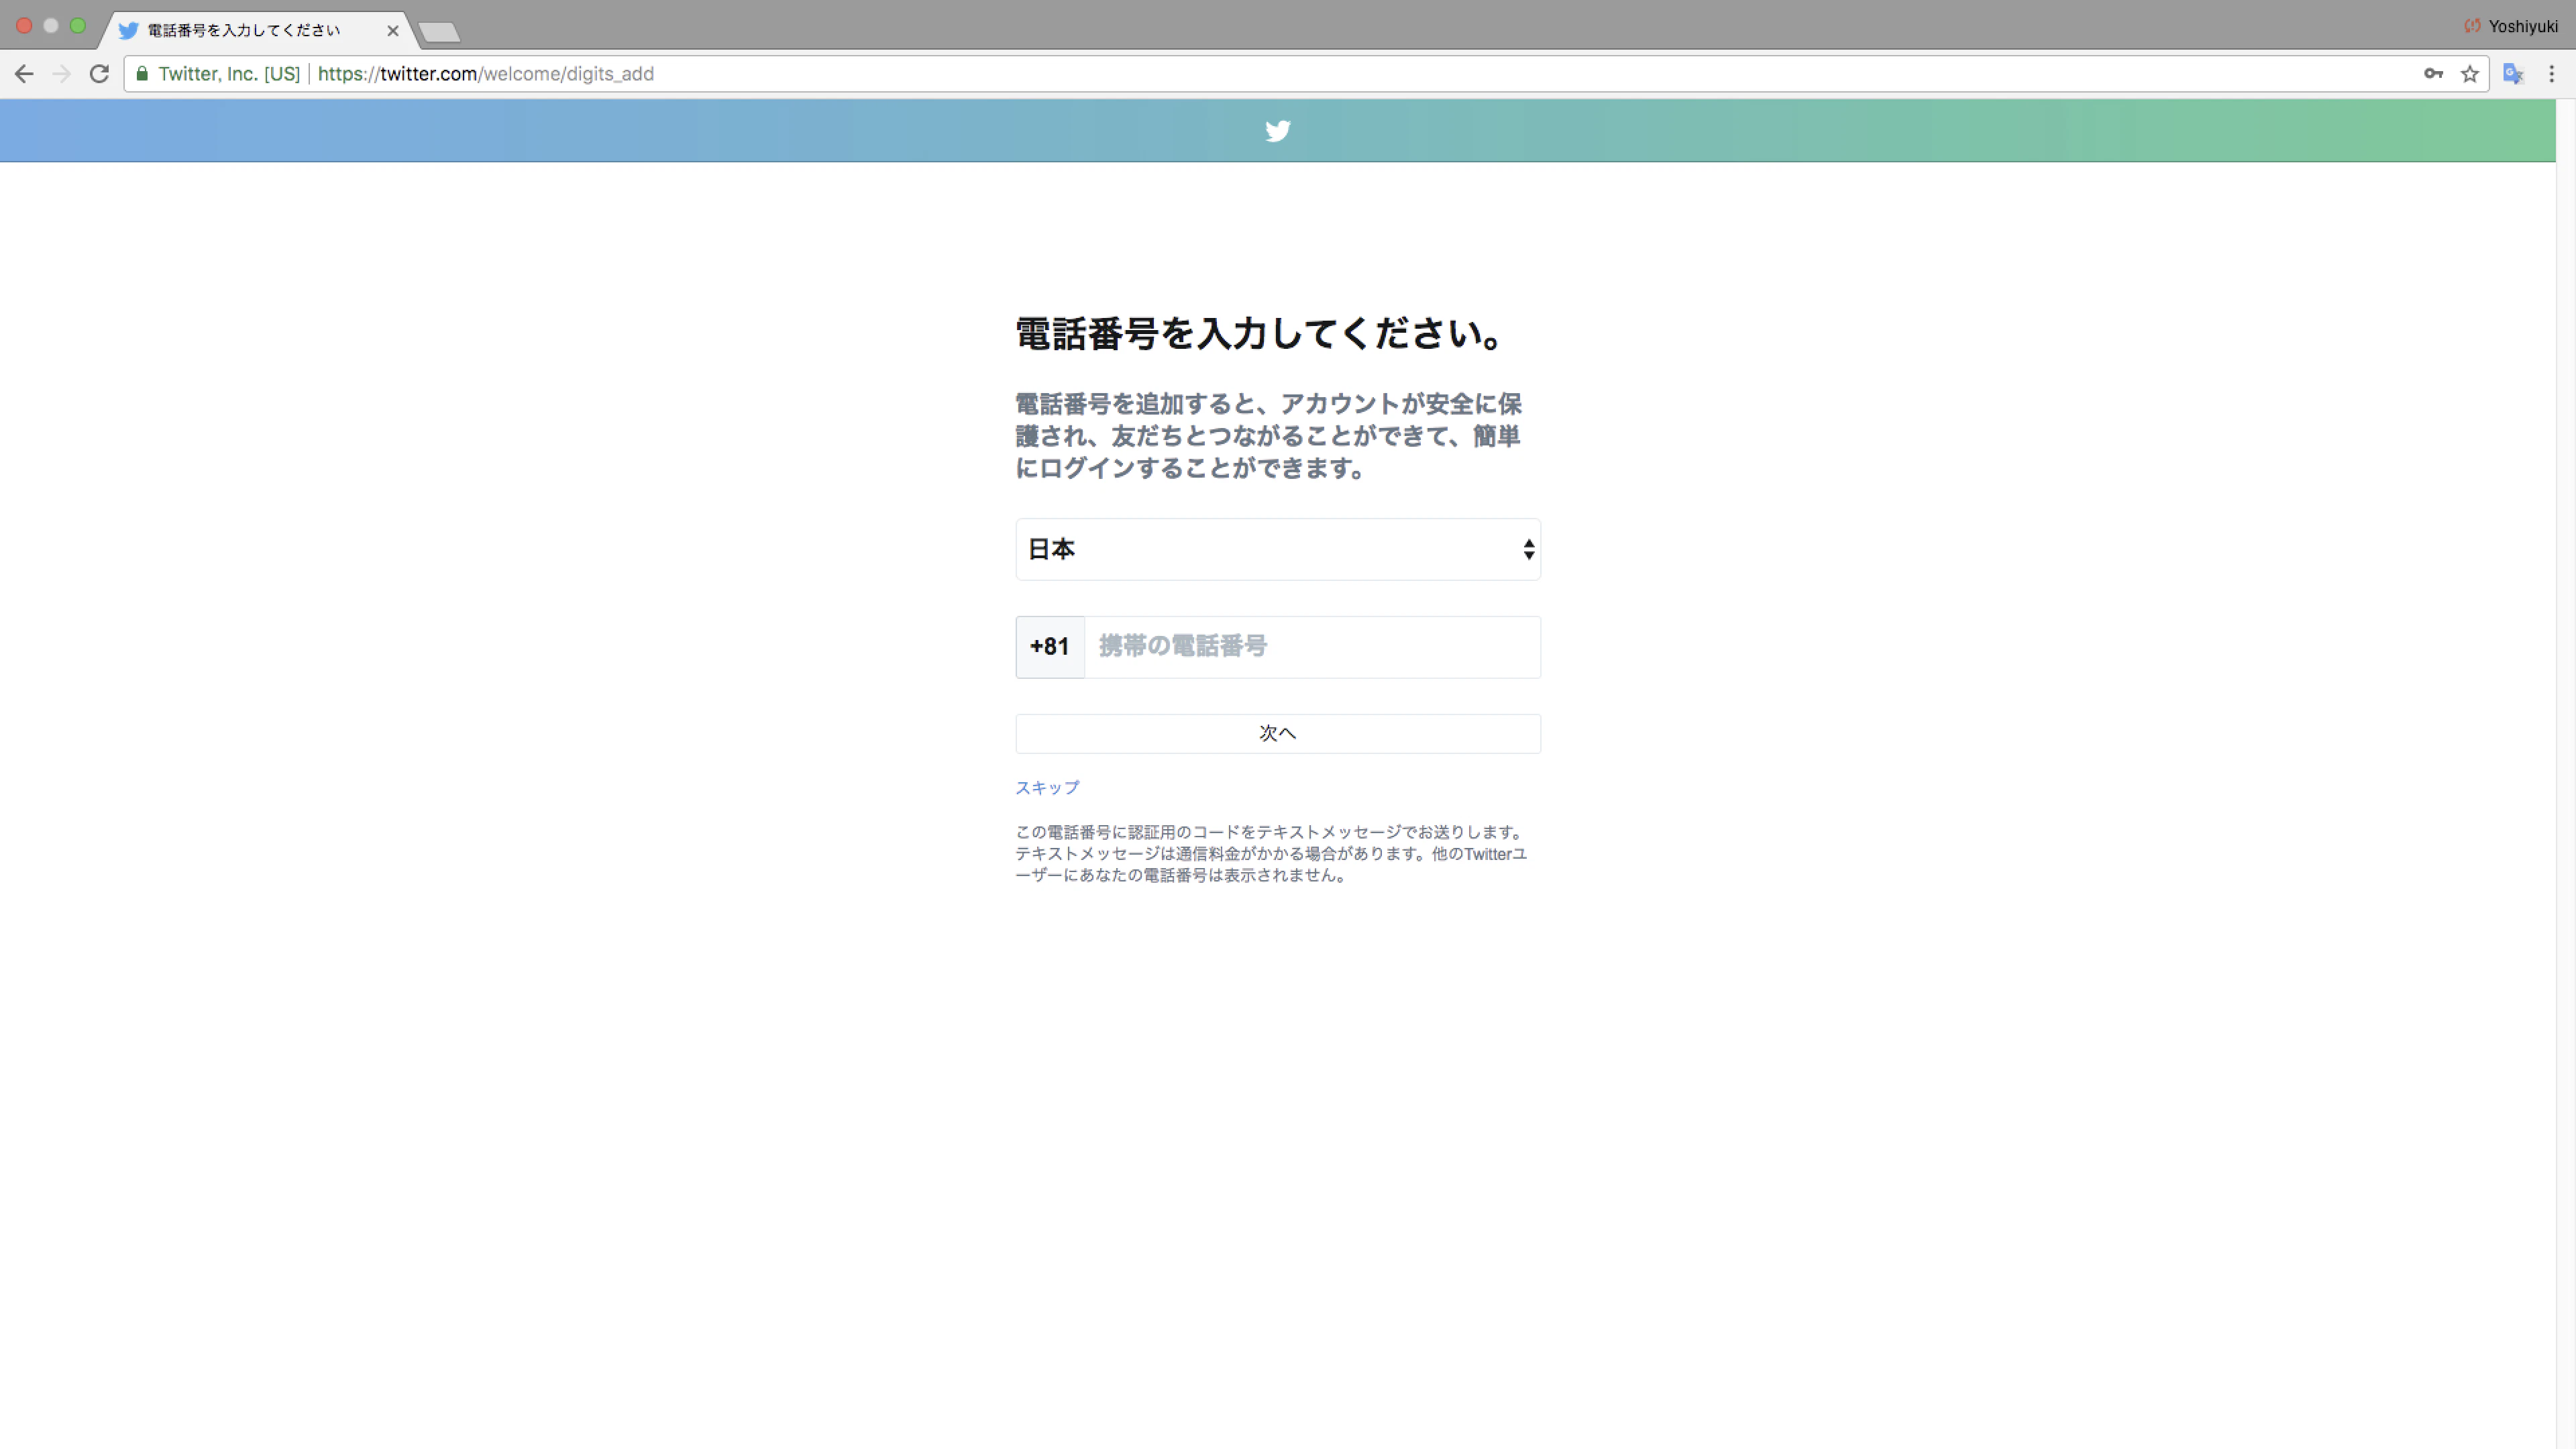Image resolution: width=2576 pixels, height=1449 pixels.
Task: Reload the page with the refresh icon
Action: coord(99,74)
